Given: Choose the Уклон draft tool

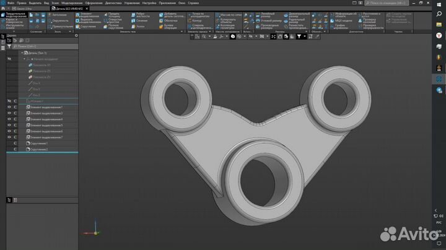Looking at the screenshot, I should 138,27.
